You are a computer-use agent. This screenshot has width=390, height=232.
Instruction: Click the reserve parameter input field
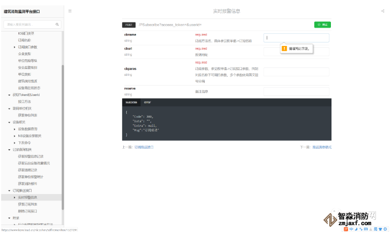[x=297, y=91]
